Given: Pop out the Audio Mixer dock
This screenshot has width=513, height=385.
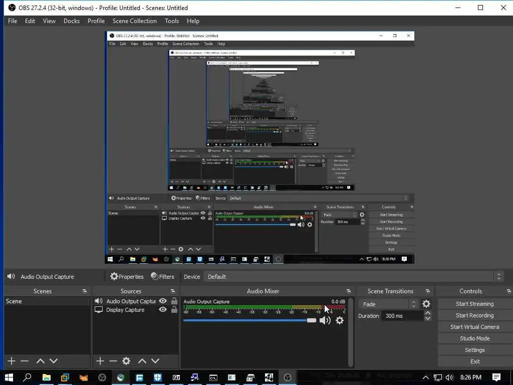Looking at the screenshot, I should pyautogui.click(x=349, y=291).
